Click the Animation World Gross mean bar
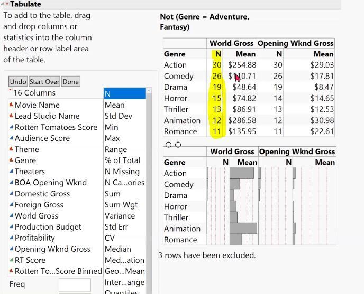The height and width of the screenshot is (294, 364). point(243,228)
